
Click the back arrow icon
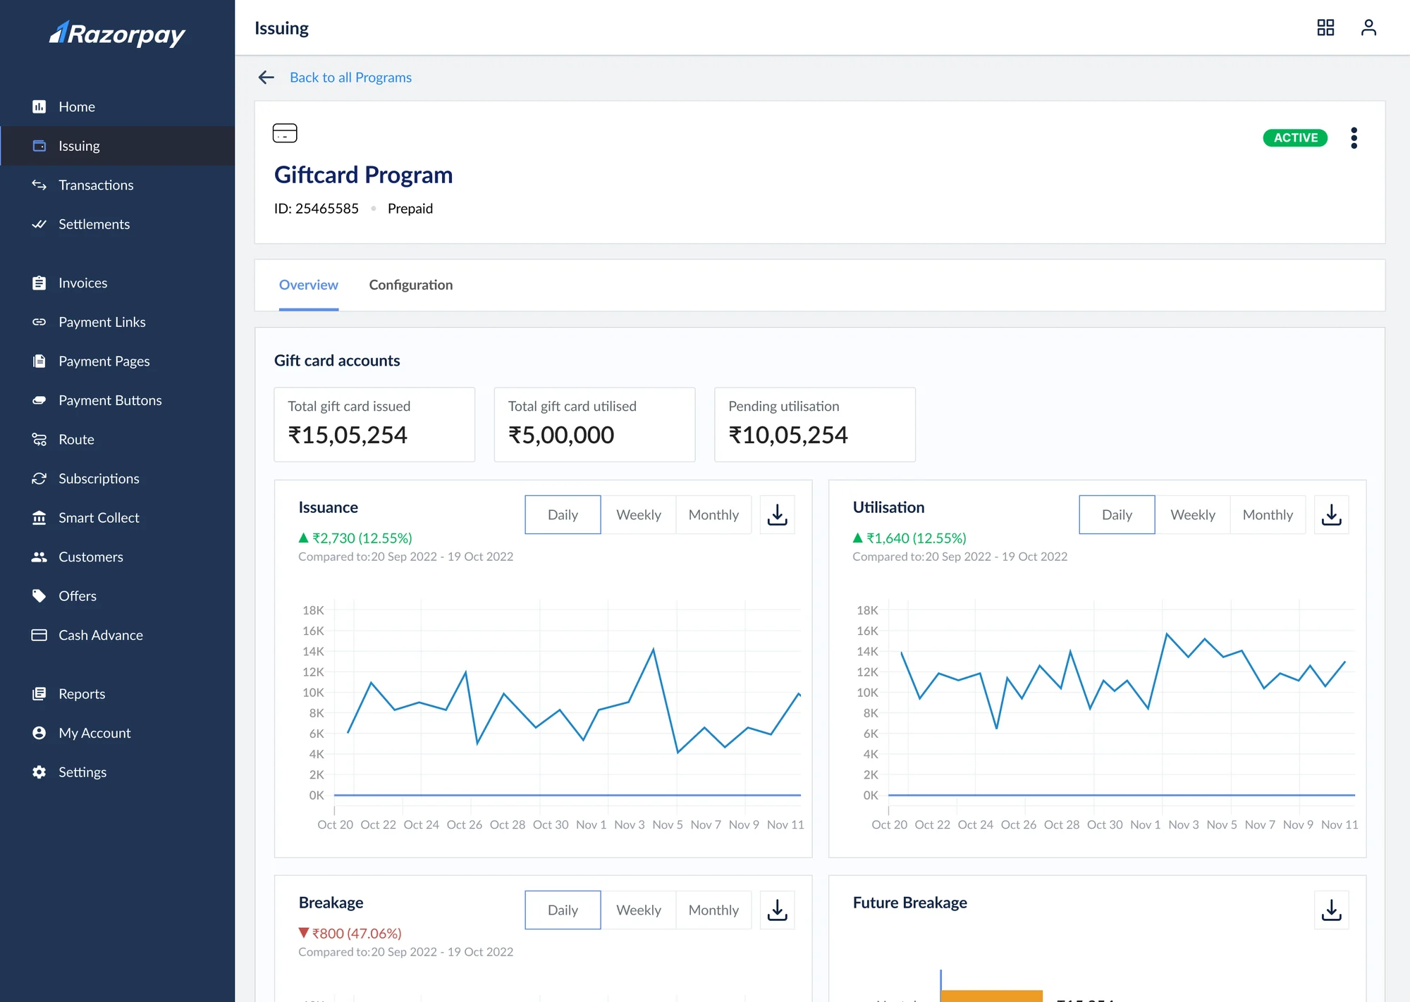click(x=266, y=78)
